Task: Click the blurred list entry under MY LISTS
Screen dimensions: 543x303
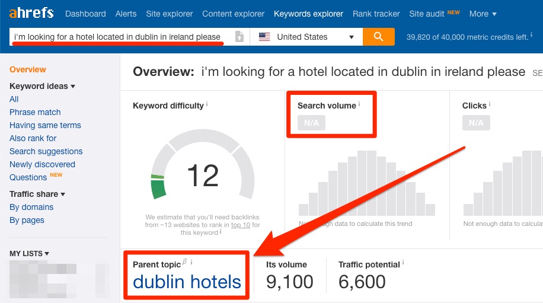Action: click(x=59, y=280)
